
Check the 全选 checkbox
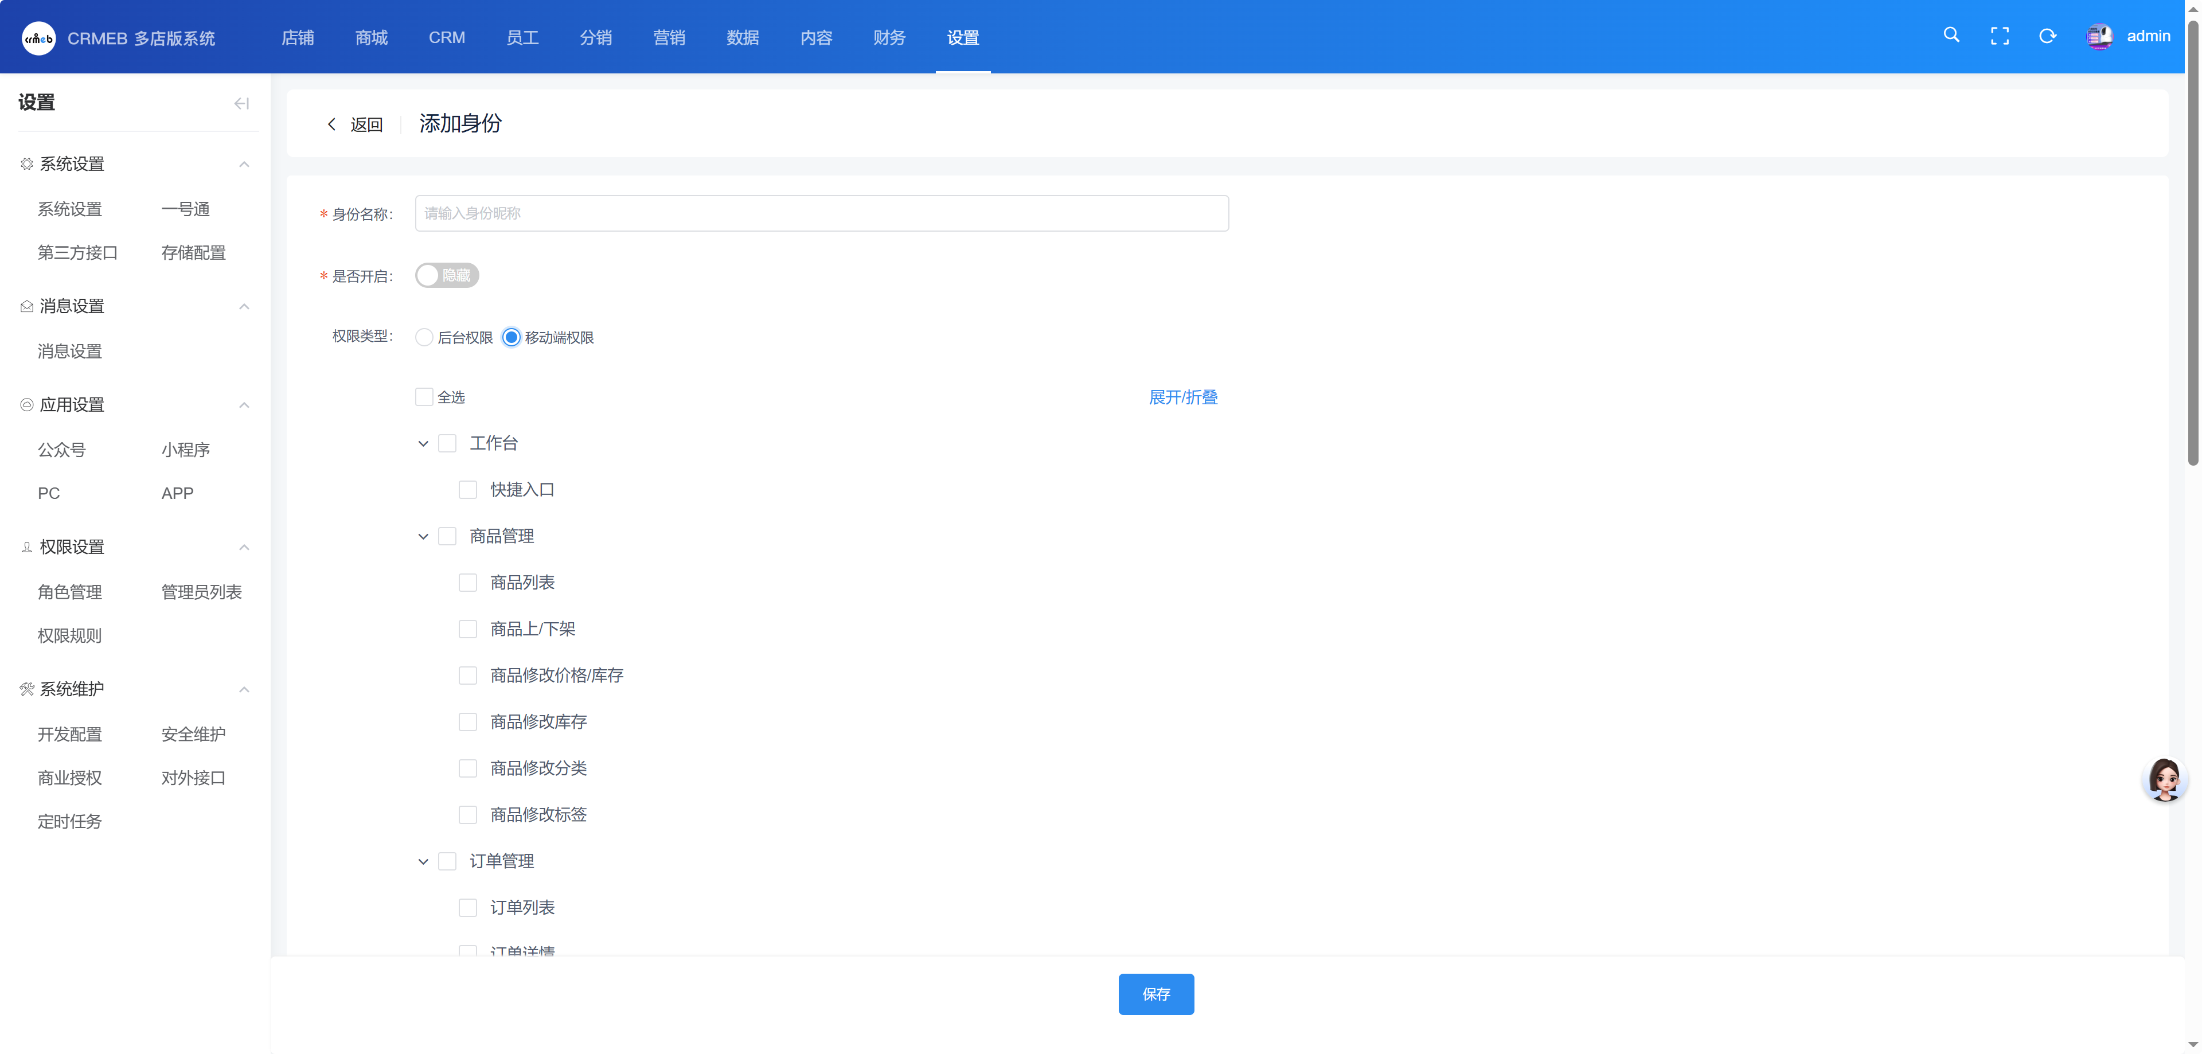coord(424,397)
